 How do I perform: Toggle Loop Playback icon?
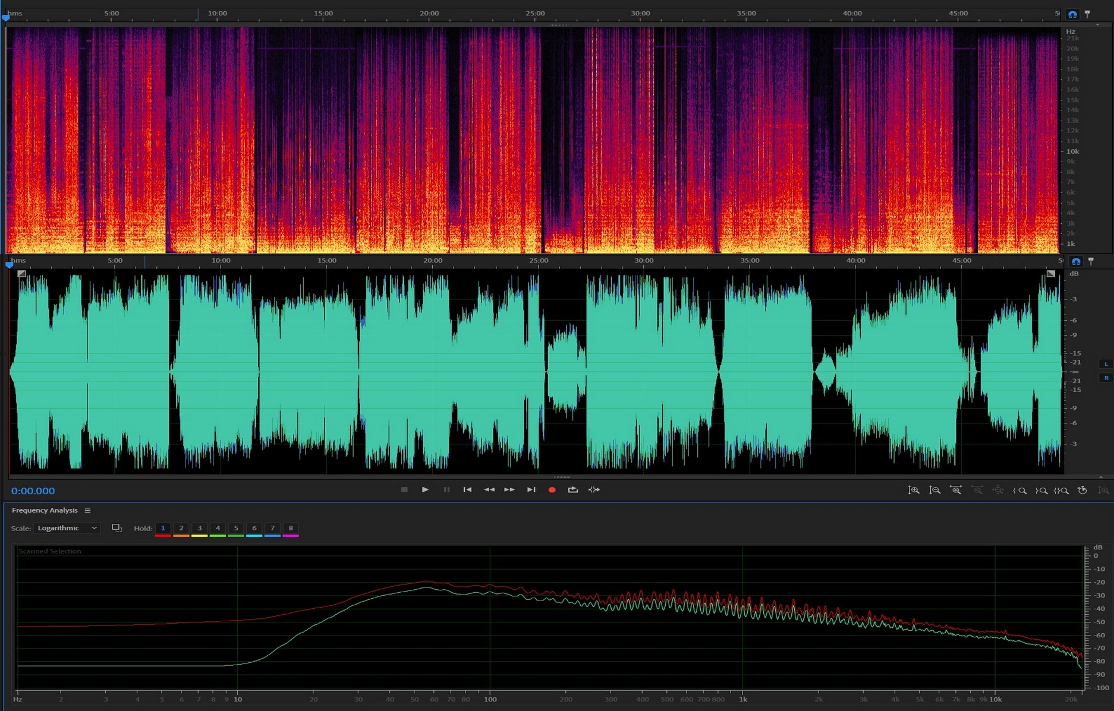click(572, 489)
